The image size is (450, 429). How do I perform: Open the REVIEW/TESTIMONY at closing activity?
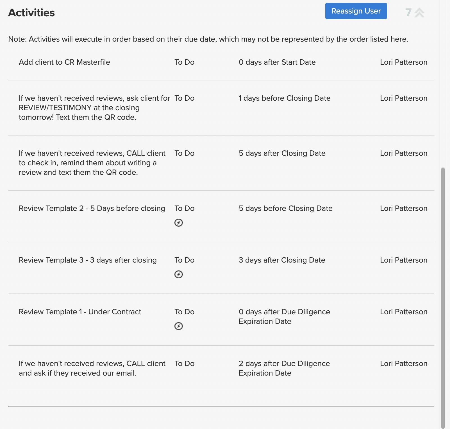94,108
